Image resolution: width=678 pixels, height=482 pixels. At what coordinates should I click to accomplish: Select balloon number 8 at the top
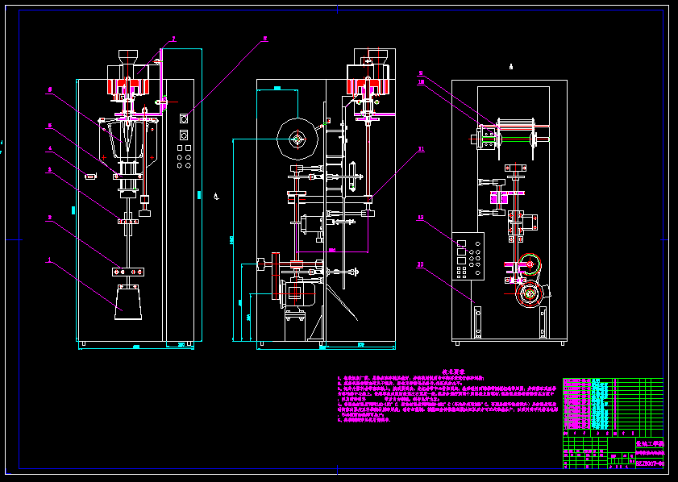(x=265, y=39)
